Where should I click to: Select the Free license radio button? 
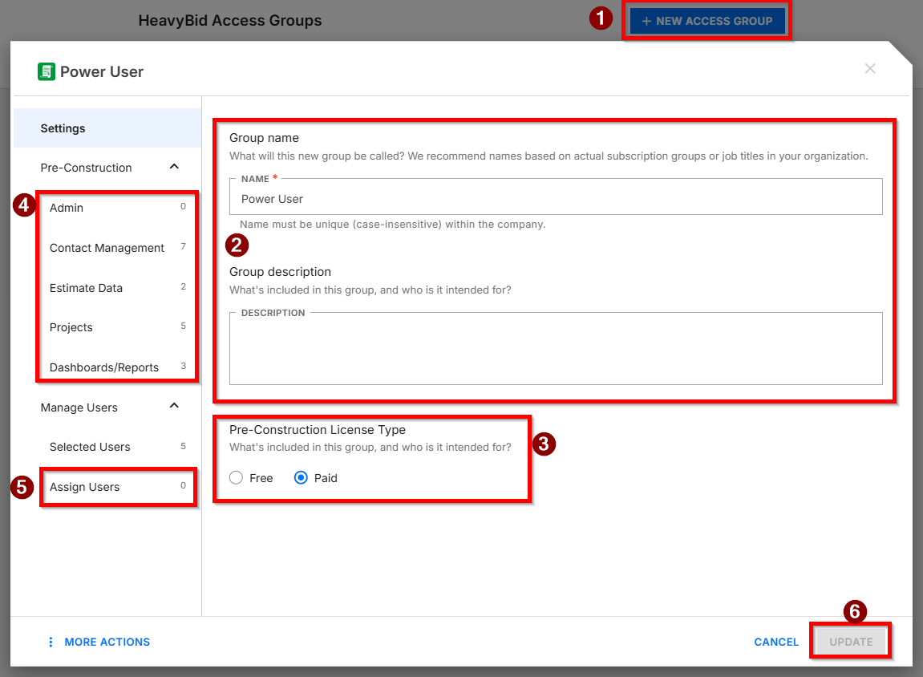pos(236,478)
